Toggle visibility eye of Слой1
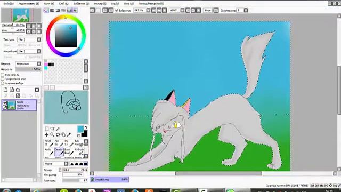Viewport: 341px width, 192px height. (x=5, y=102)
